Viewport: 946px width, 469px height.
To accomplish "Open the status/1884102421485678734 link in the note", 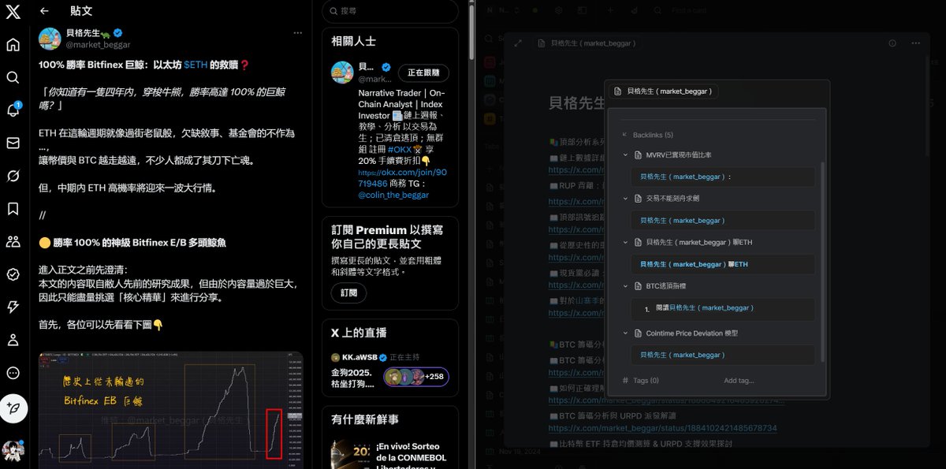I will (x=662, y=429).
